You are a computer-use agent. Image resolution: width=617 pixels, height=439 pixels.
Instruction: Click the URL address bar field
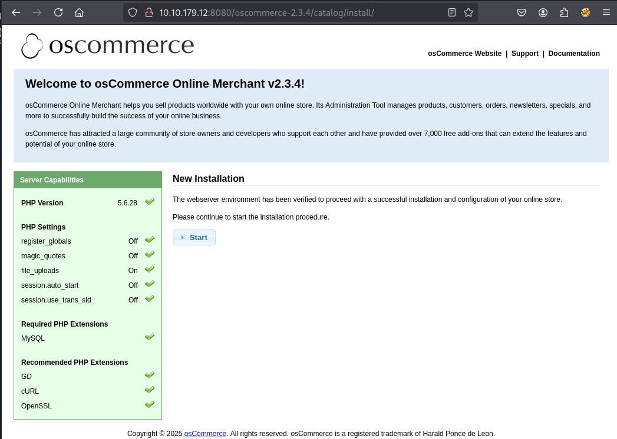[295, 12]
